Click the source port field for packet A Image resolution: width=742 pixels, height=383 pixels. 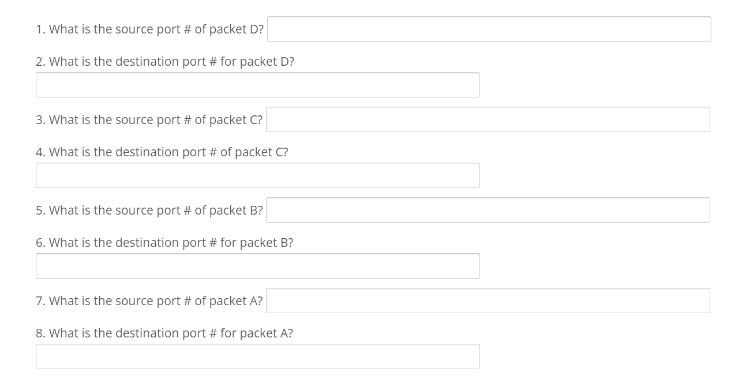point(488,300)
